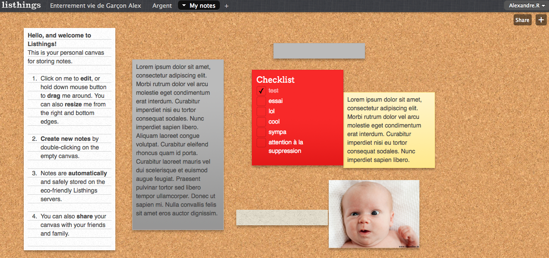Check the 'essai' checkbox
549x258 pixels.
tap(261, 101)
